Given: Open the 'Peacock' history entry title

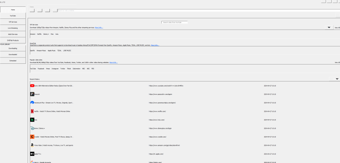Looking at the screenshot, I should click(37, 94).
